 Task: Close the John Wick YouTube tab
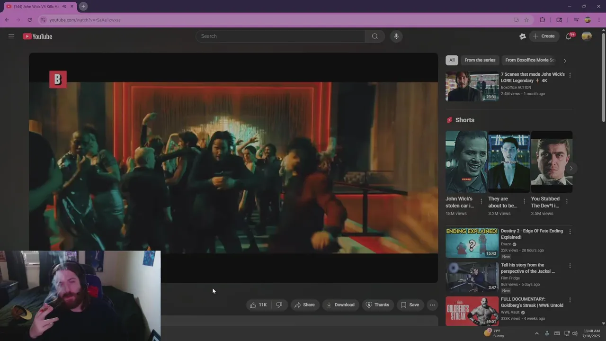coord(72,6)
